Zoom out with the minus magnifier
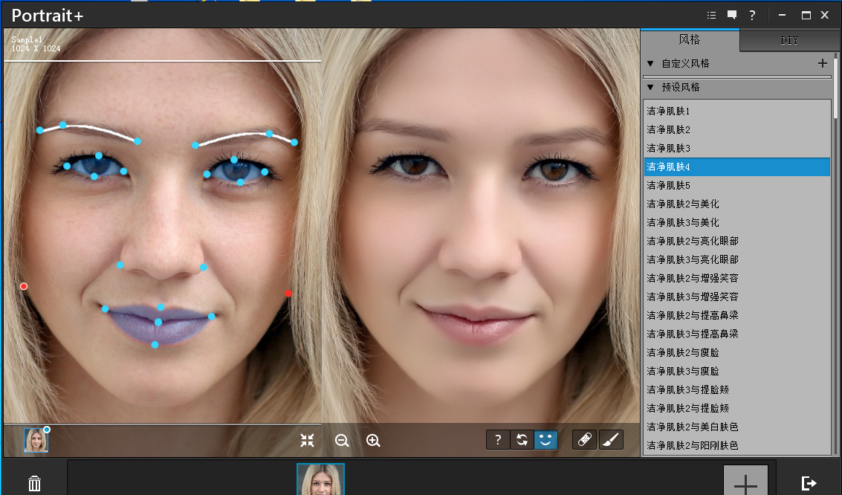This screenshot has height=495, width=842. click(342, 440)
